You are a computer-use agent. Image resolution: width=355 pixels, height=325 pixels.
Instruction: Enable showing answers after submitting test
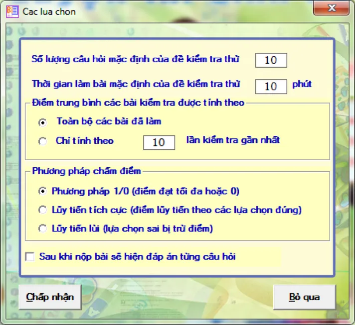click(30, 257)
